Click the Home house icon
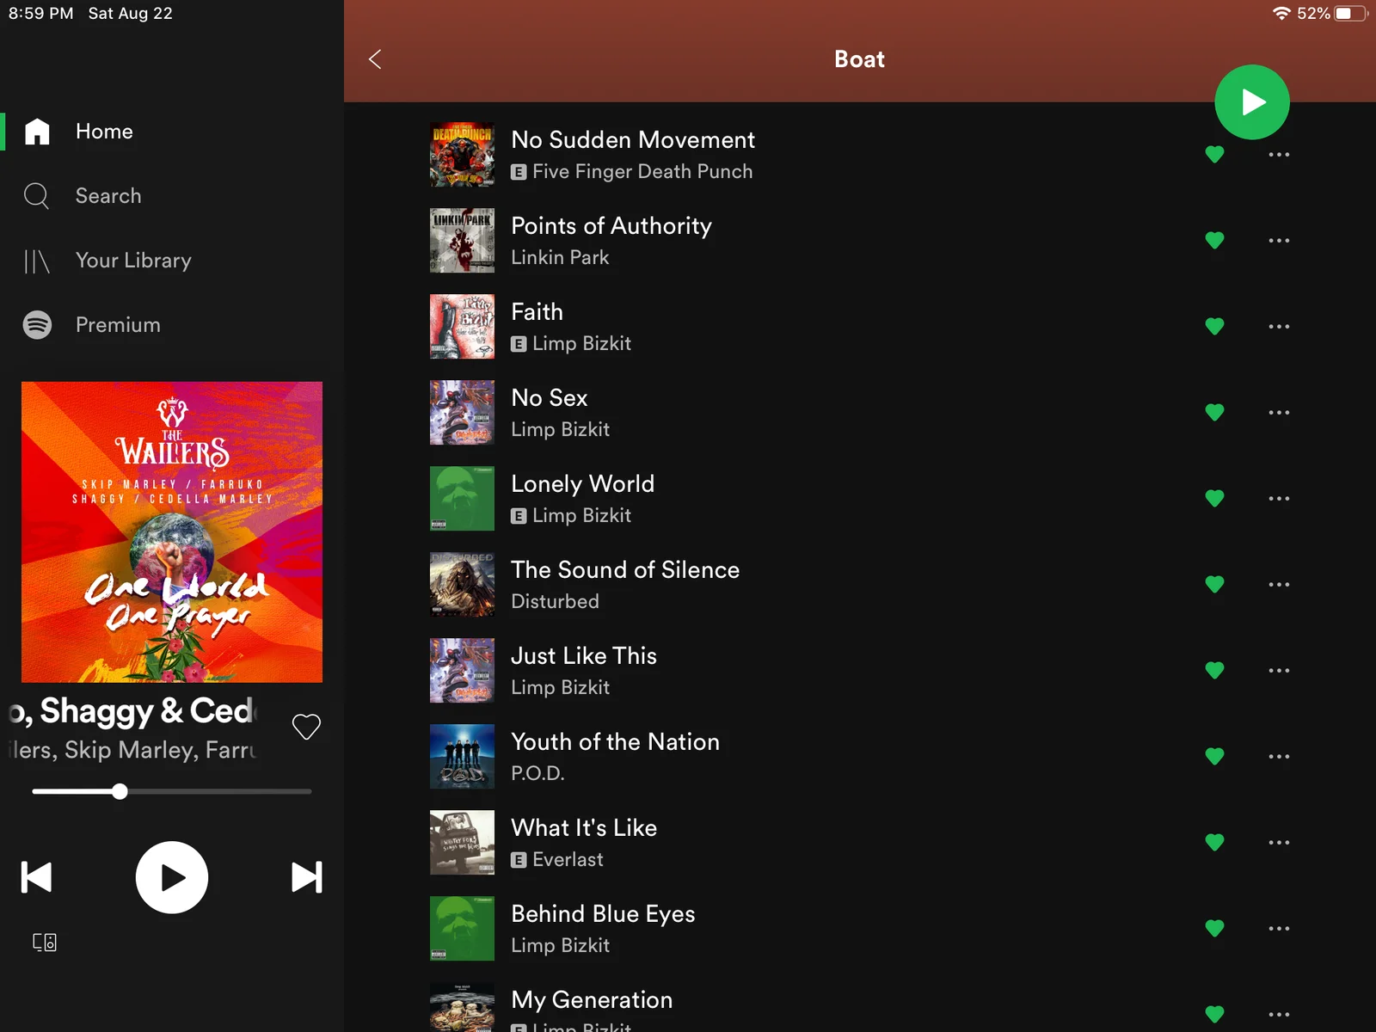The image size is (1376, 1032). coord(37,132)
